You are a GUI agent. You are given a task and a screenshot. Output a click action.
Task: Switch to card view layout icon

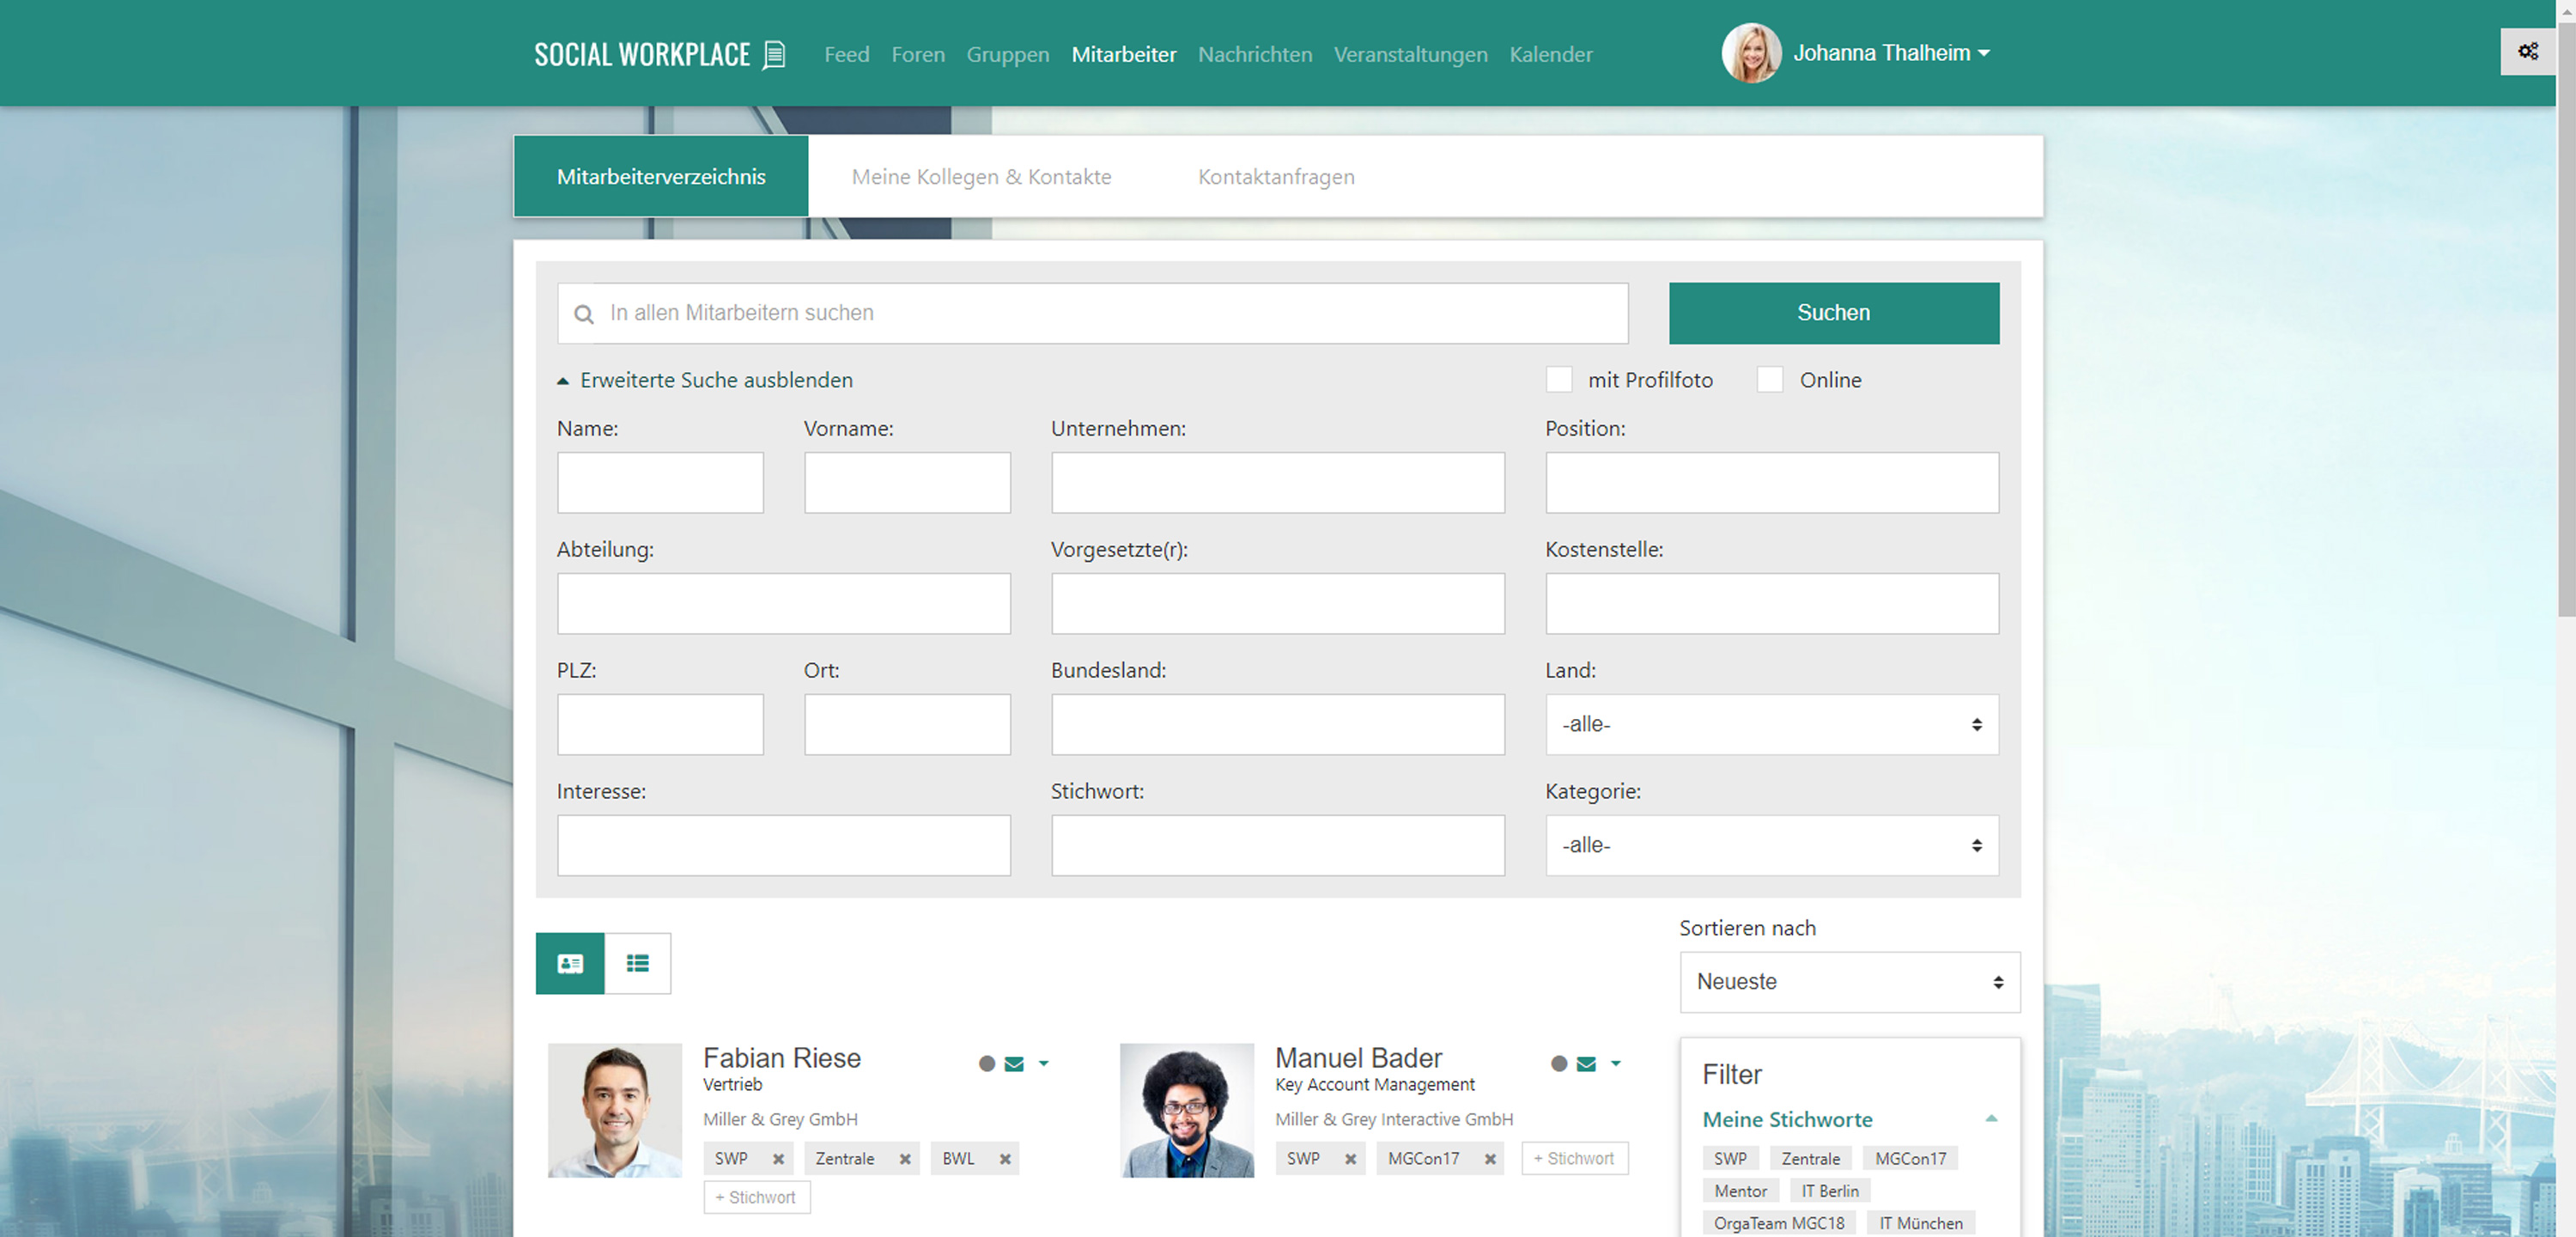coord(570,963)
